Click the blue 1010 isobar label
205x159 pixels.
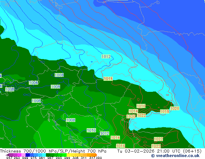(x=91, y=130)
